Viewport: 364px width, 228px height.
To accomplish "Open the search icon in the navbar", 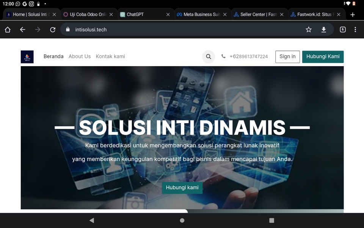I will click(208, 57).
